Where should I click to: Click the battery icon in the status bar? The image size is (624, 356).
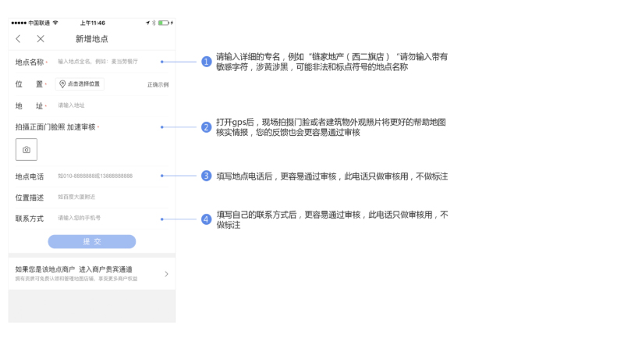[164, 23]
